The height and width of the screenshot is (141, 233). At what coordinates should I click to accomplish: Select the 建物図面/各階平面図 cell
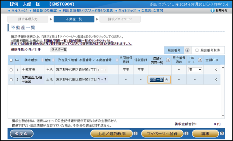(32, 79)
